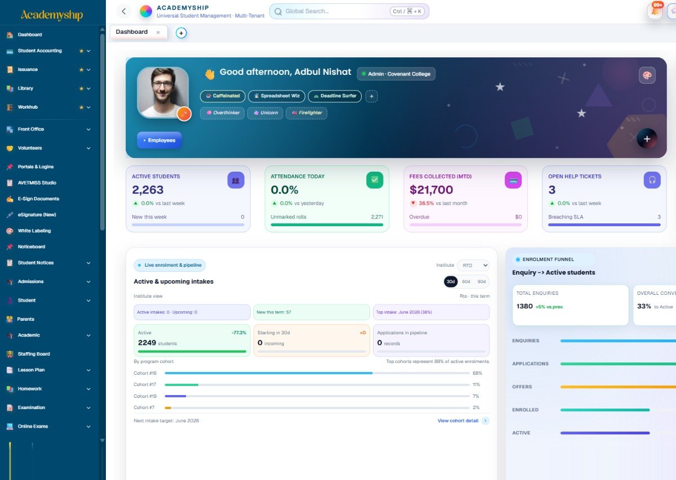This screenshot has width=676, height=480.
Task: Select the 30d range toggle
Action: point(451,281)
